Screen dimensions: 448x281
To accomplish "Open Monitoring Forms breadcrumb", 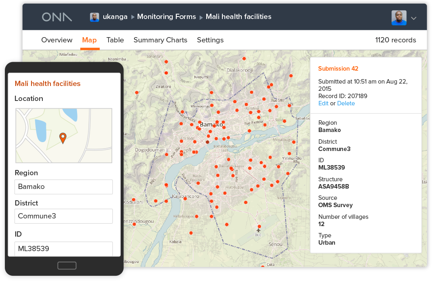I will click(166, 17).
